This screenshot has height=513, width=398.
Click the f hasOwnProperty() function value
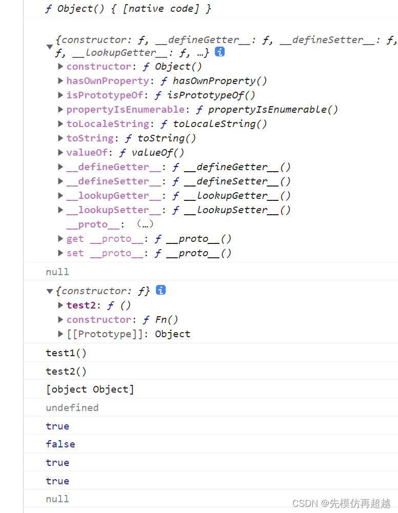pos(214,81)
